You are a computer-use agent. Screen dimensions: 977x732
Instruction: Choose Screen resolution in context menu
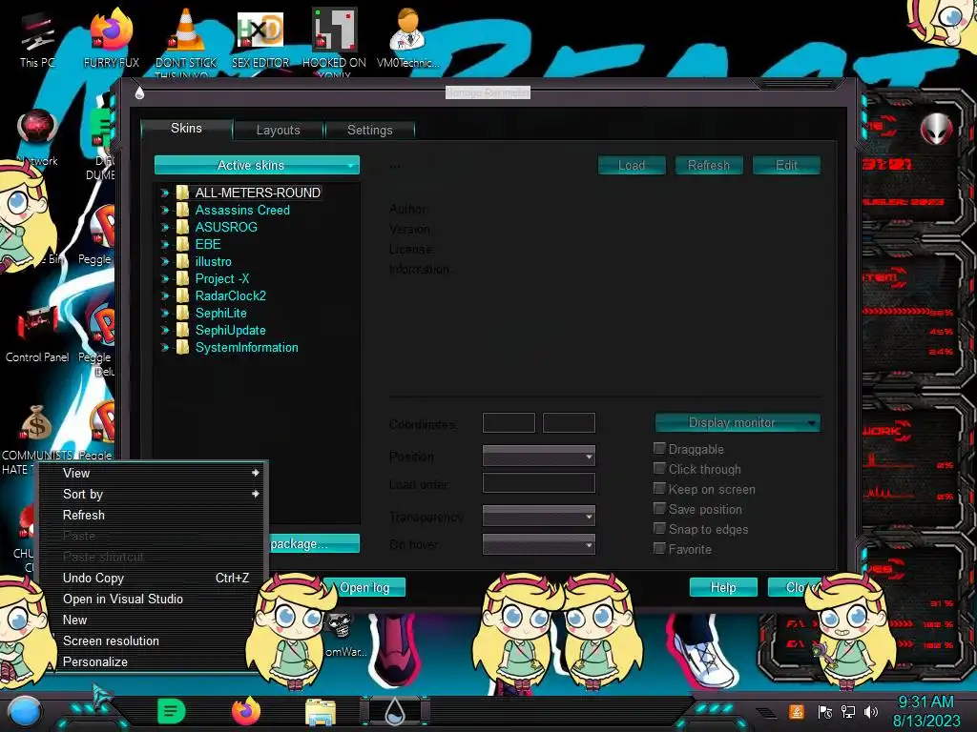(154, 640)
